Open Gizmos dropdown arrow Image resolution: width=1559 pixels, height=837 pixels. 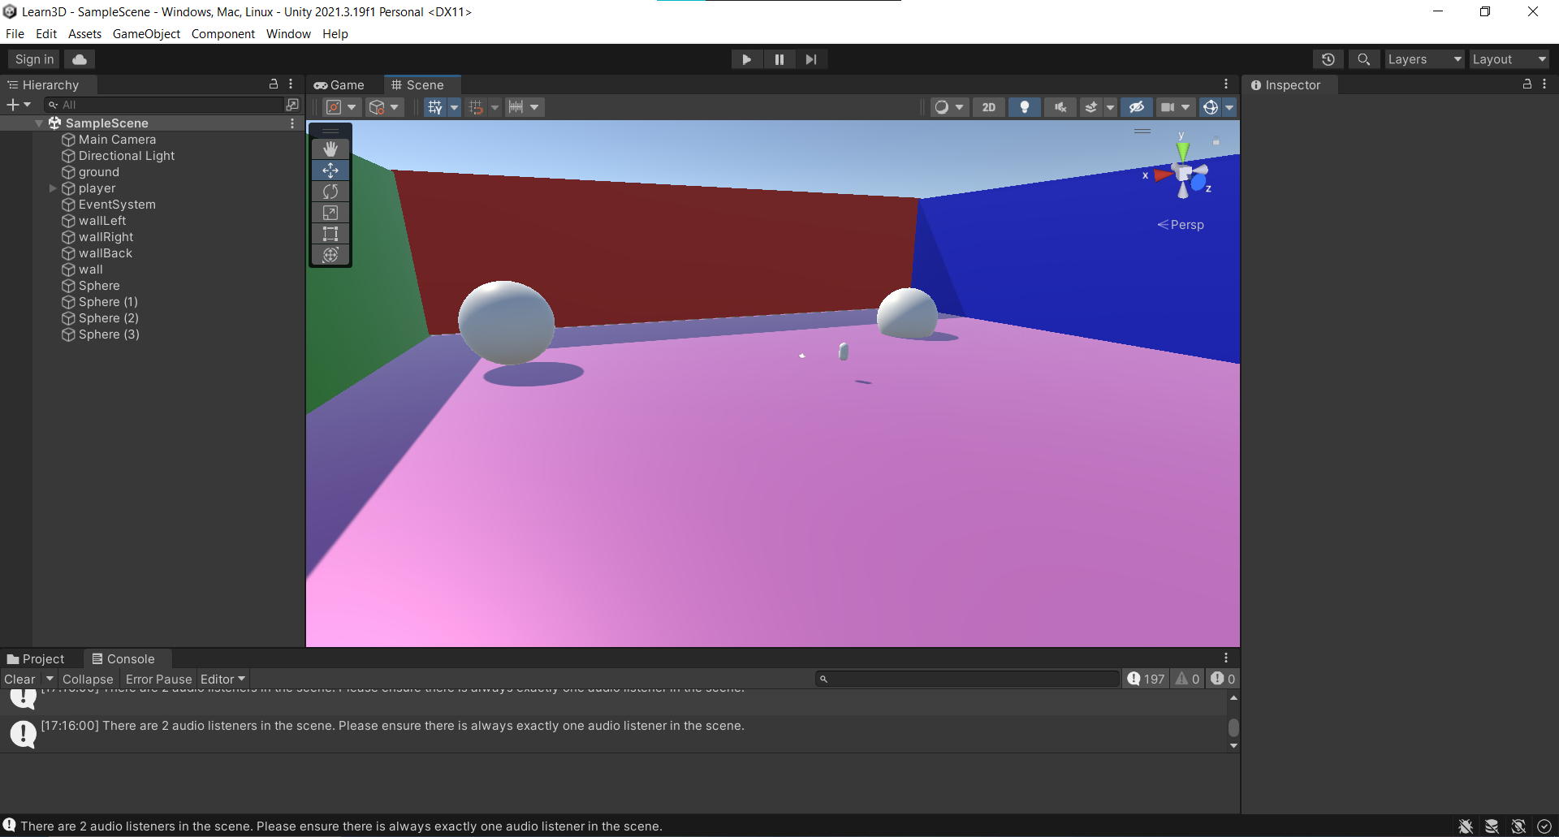tap(1230, 107)
